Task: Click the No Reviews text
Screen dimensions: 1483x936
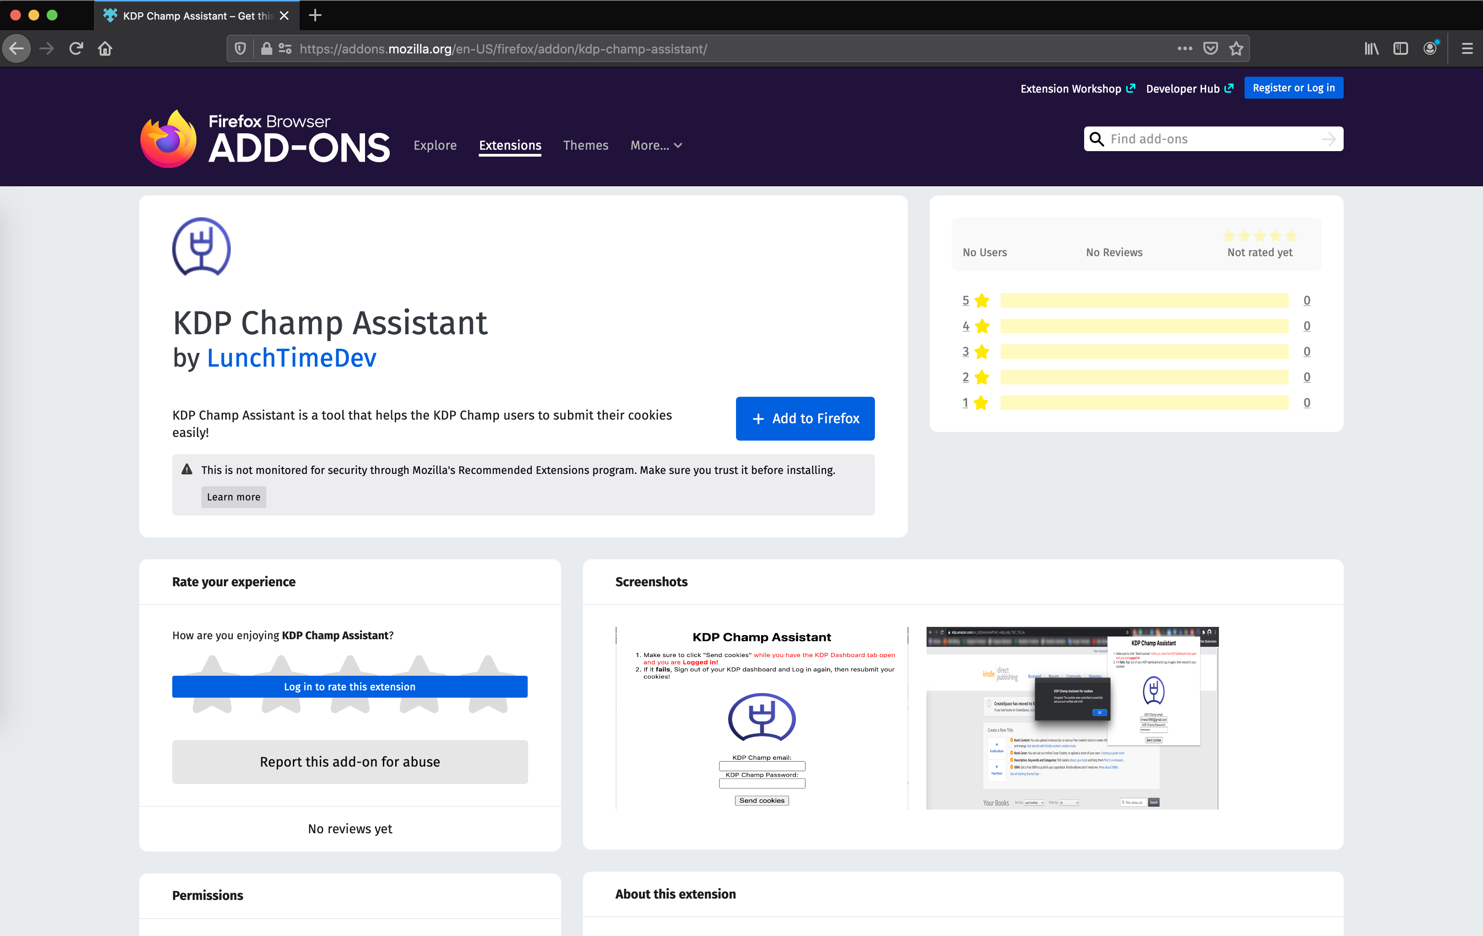Action: tap(1114, 252)
